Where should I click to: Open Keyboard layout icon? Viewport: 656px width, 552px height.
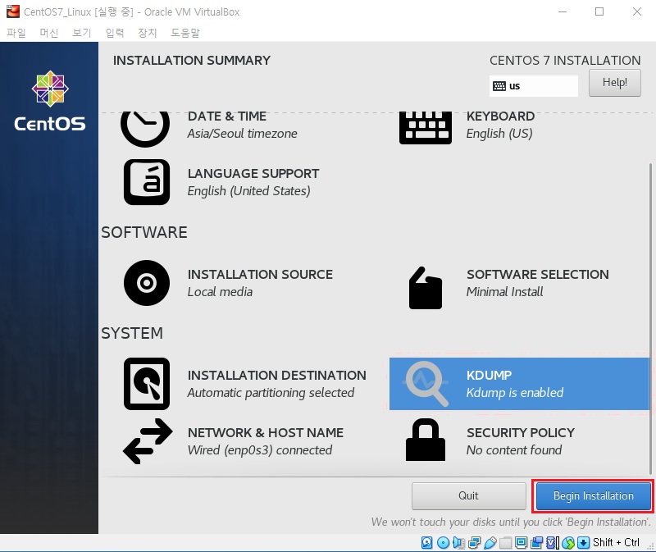(425, 128)
